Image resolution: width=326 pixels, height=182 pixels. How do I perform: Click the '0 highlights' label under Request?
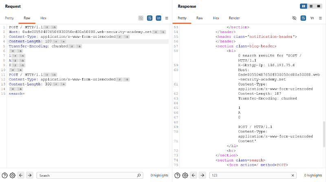tap(159, 175)
